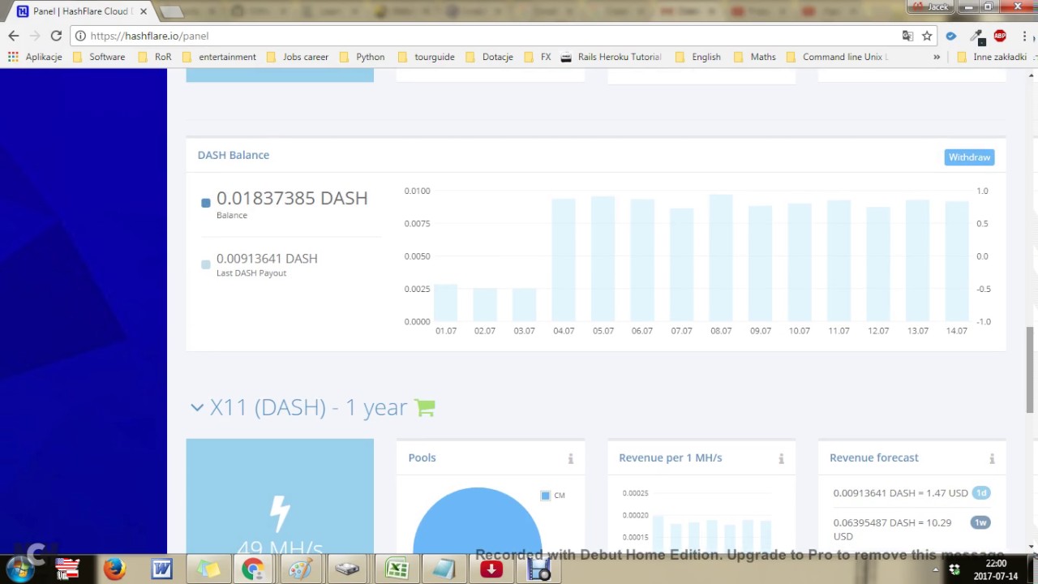1038x584 pixels.
Task: Open the FX bookmarks folder
Action: (538, 57)
